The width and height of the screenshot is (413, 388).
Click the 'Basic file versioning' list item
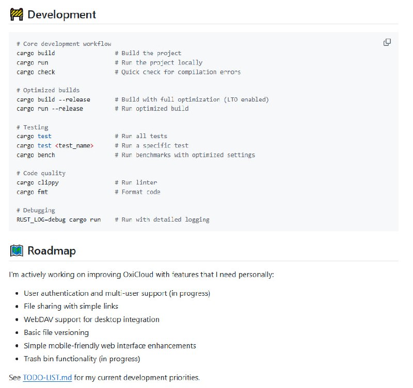pyautogui.click(x=56, y=332)
